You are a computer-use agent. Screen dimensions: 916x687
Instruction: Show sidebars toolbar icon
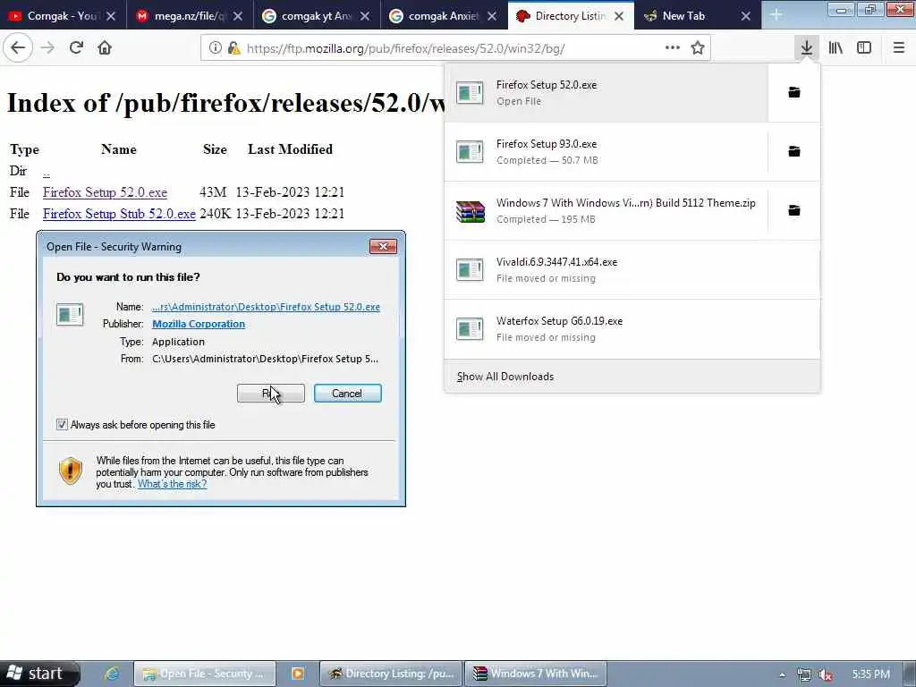click(x=864, y=48)
